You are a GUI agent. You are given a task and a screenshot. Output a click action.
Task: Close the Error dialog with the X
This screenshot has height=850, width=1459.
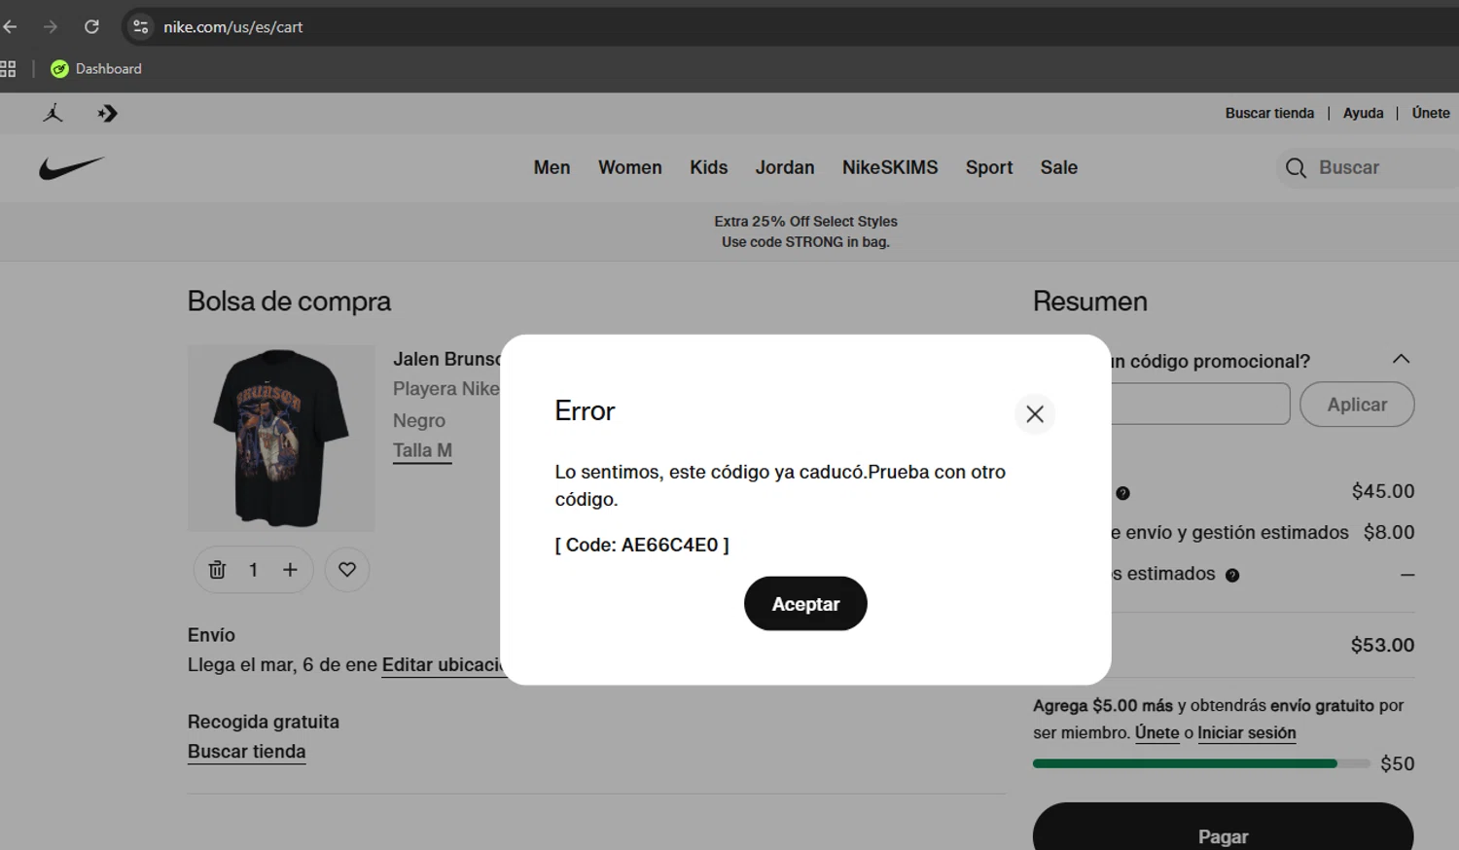coord(1035,414)
